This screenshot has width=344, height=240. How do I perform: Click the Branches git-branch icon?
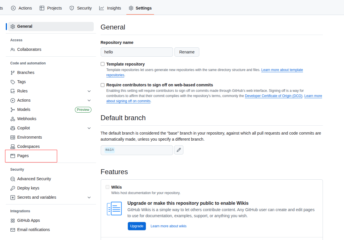point(13,73)
